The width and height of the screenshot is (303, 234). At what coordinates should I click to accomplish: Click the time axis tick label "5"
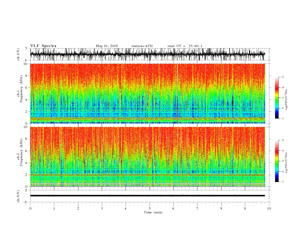pos(150,208)
